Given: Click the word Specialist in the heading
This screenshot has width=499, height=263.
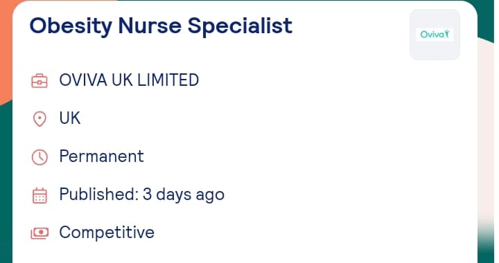Looking at the screenshot, I should tap(240, 26).
